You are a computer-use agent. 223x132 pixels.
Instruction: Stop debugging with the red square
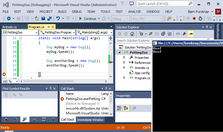click(x=194, y=18)
